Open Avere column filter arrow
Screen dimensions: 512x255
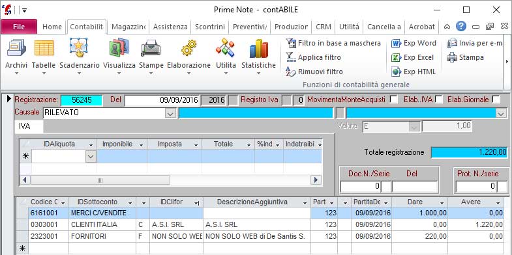pyautogui.click(x=498, y=203)
